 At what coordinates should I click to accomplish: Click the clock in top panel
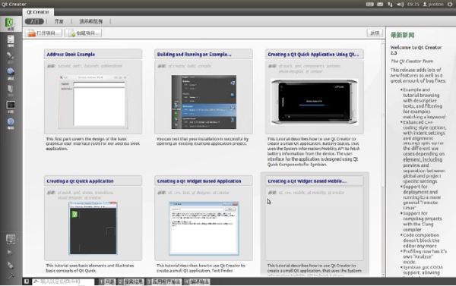point(413,4)
